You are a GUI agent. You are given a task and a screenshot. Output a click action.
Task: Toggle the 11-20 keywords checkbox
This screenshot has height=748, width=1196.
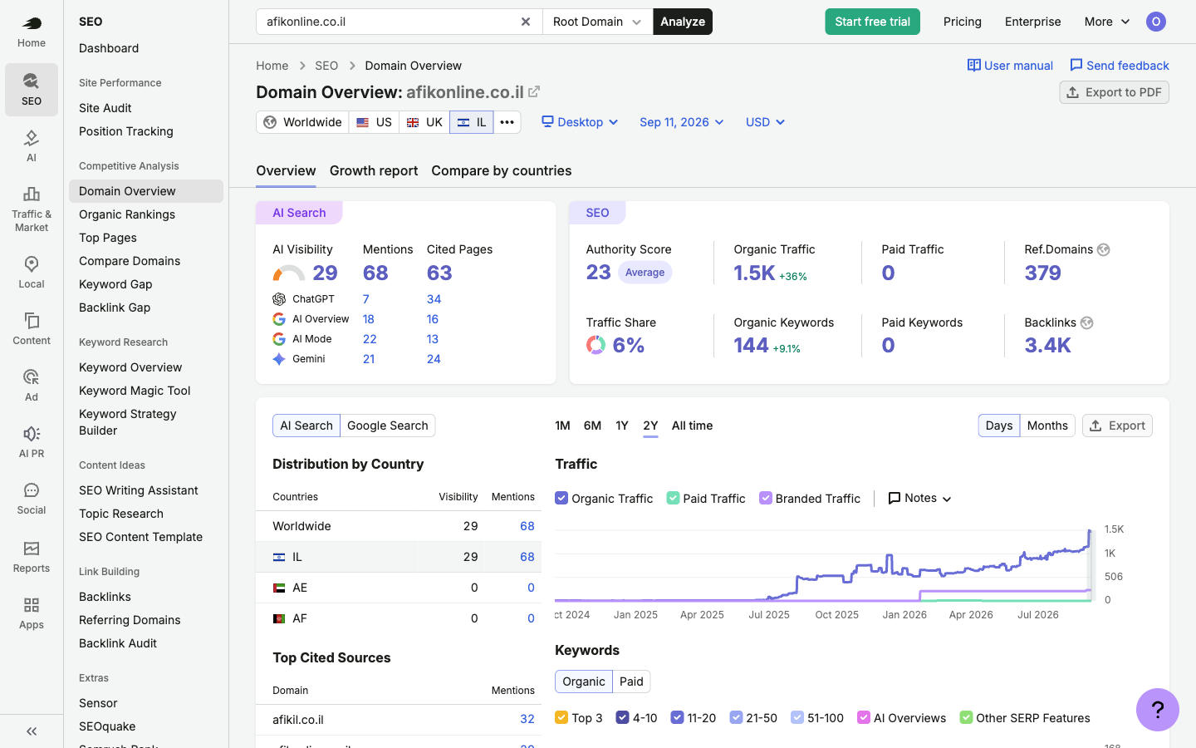pos(677,718)
